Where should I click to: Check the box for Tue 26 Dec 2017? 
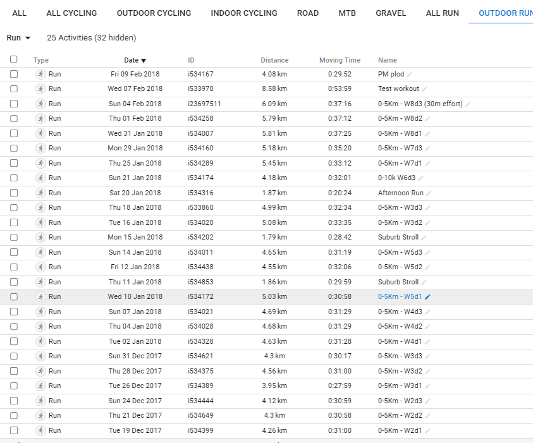click(14, 386)
